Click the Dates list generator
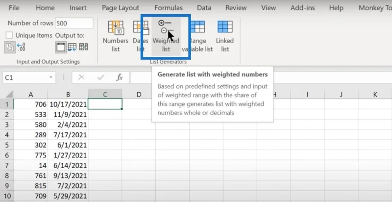 pyautogui.click(x=141, y=36)
